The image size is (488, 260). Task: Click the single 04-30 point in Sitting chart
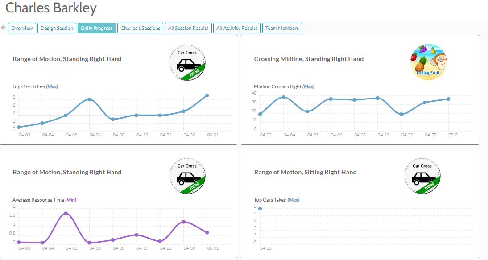[x=260, y=209]
